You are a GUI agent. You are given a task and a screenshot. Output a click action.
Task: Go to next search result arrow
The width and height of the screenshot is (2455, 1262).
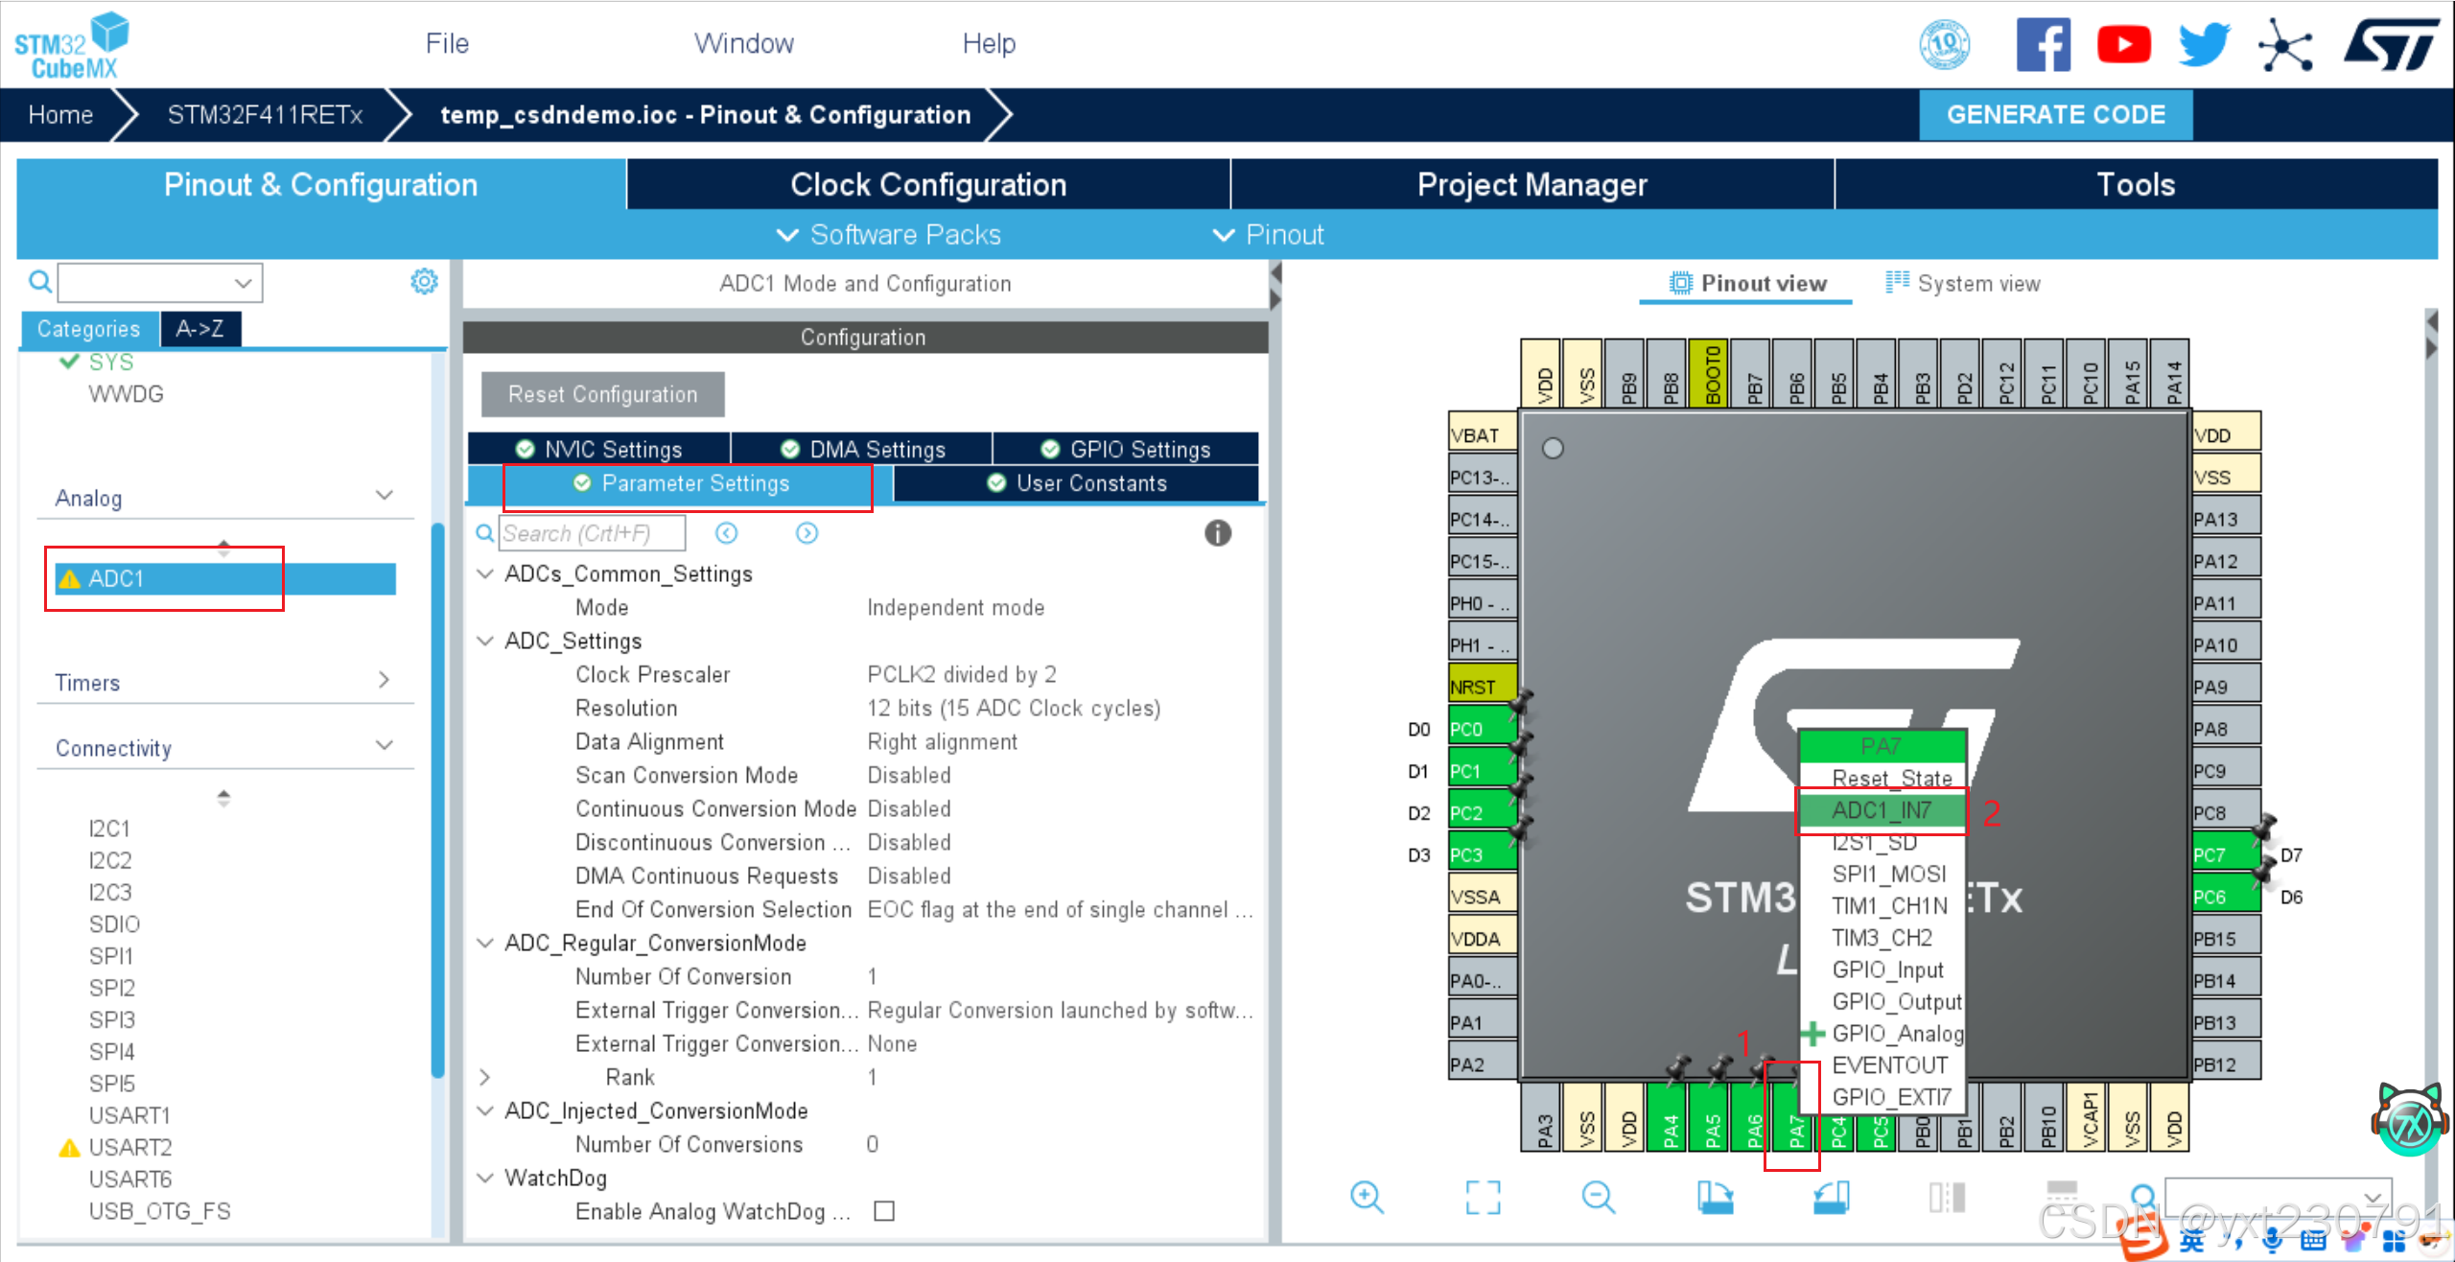click(807, 533)
